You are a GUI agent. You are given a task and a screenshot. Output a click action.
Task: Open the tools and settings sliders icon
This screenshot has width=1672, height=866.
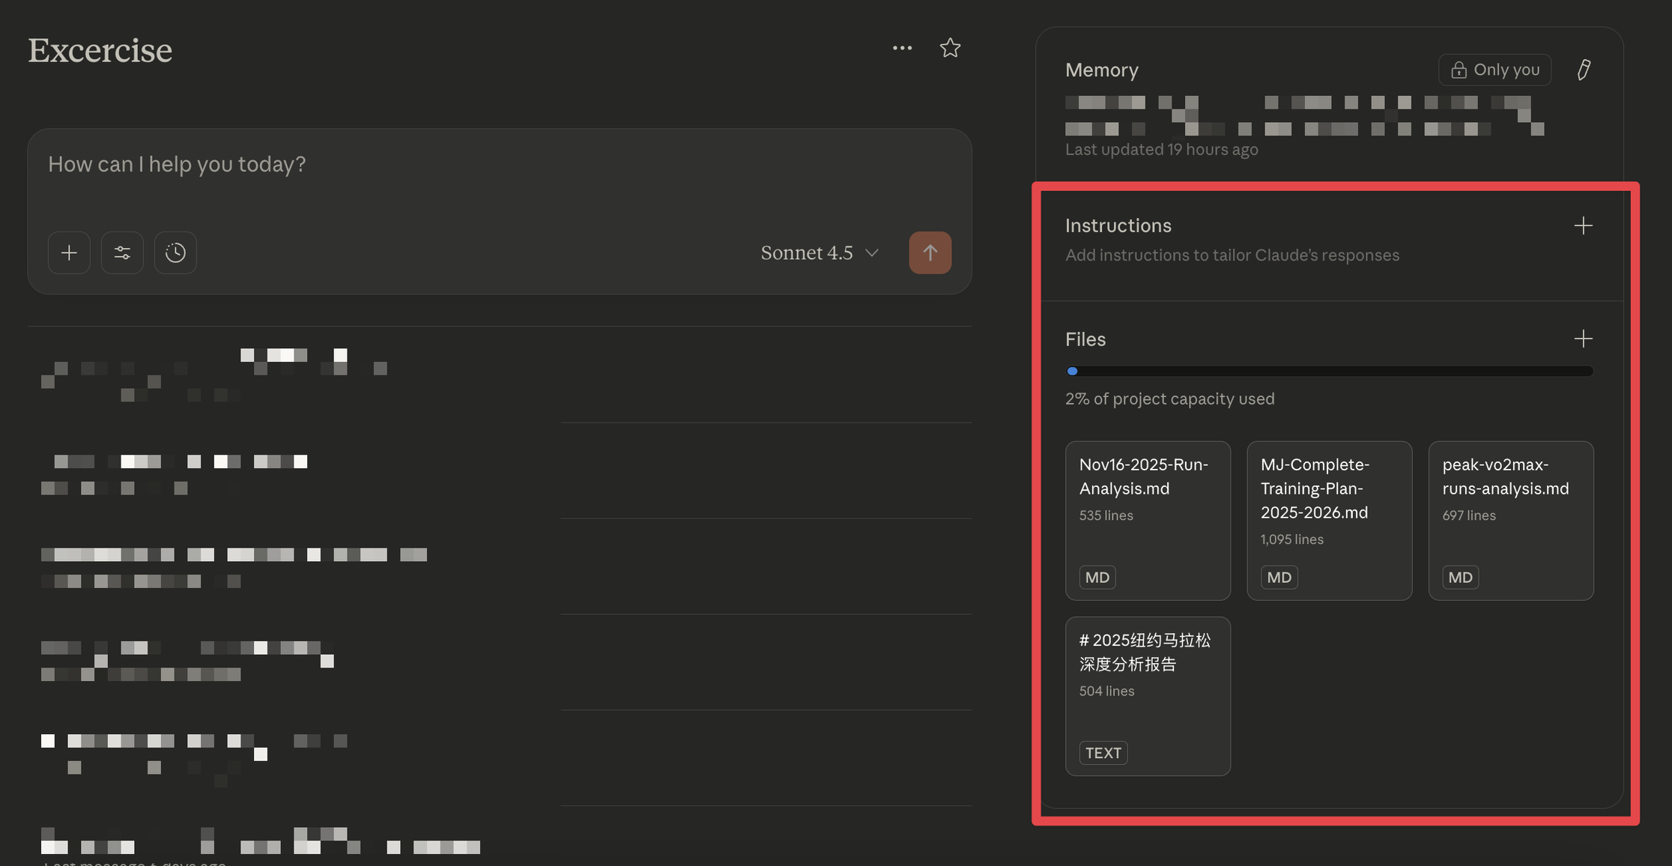click(122, 252)
